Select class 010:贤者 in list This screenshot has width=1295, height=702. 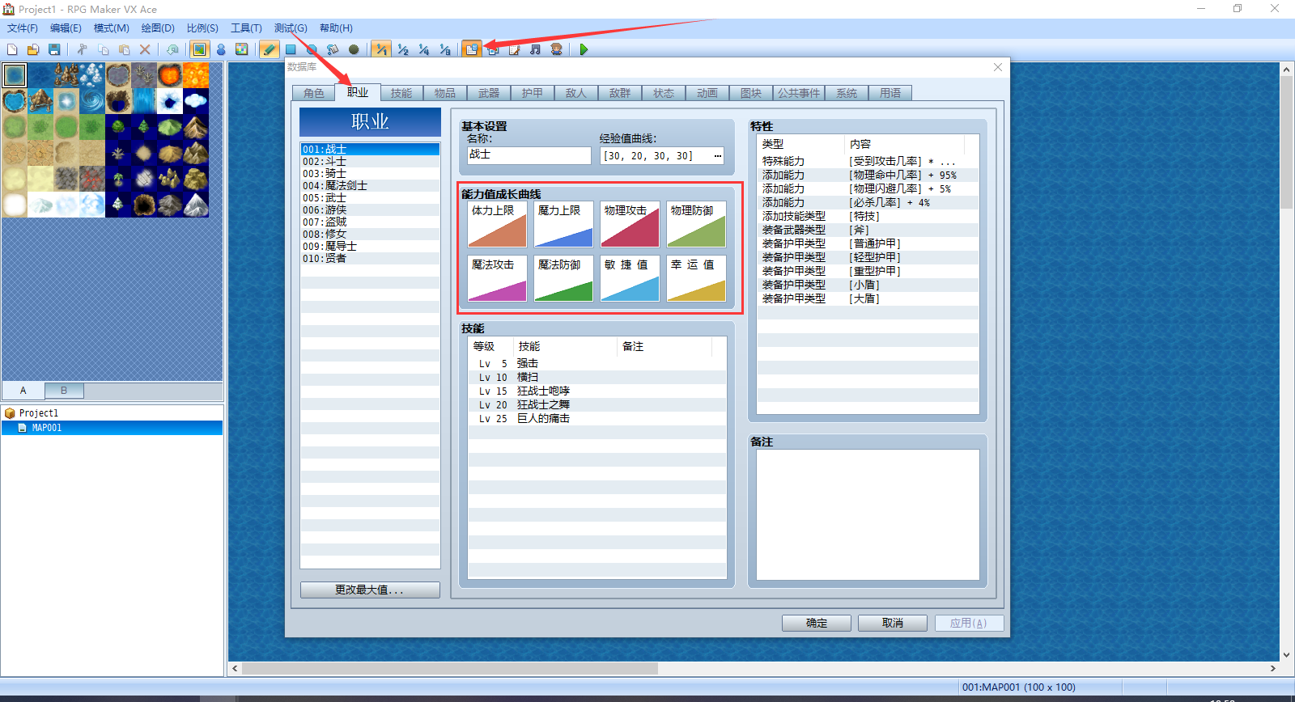click(x=370, y=258)
